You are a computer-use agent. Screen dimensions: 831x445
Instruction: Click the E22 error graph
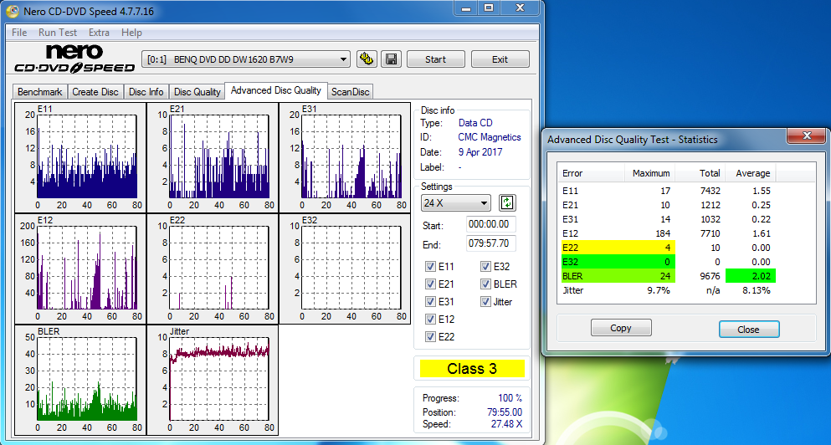(213, 269)
